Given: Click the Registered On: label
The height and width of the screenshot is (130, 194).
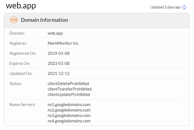Looking at the screenshot, I should [x=23, y=53].
